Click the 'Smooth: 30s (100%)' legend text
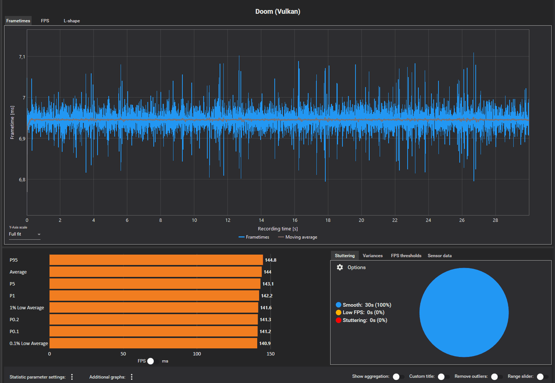This screenshot has width=555, height=383. (x=367, y=305)
